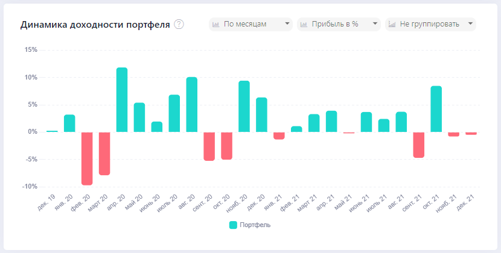The image size is (501, 253).
Task: Click the окт. 21 green bar
Action: (x=436, y=109)
